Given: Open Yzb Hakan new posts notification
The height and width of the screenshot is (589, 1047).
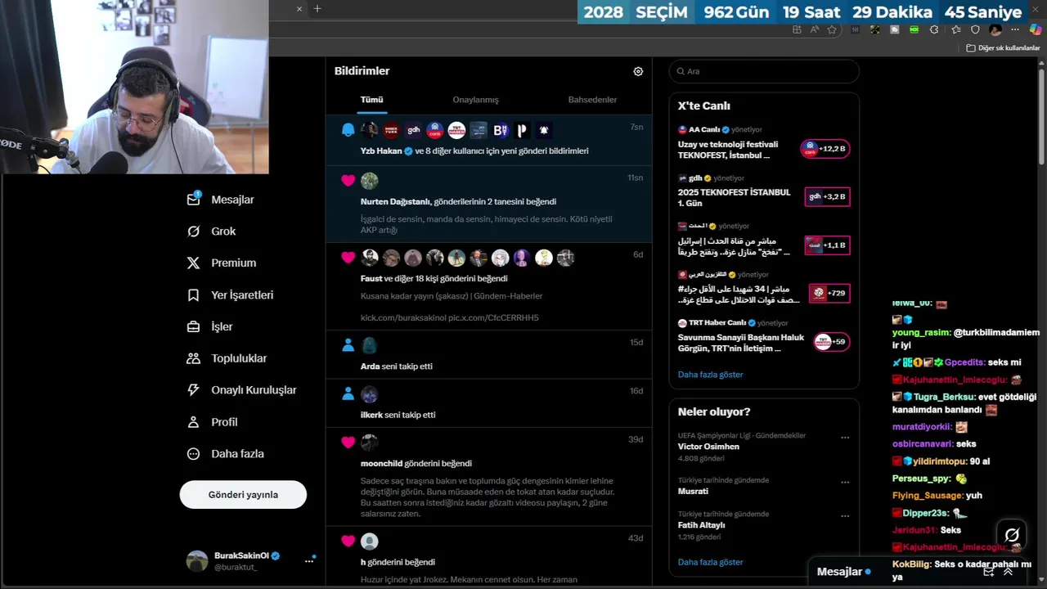Looking at the screenshot, I should click(x=488, y=140).
